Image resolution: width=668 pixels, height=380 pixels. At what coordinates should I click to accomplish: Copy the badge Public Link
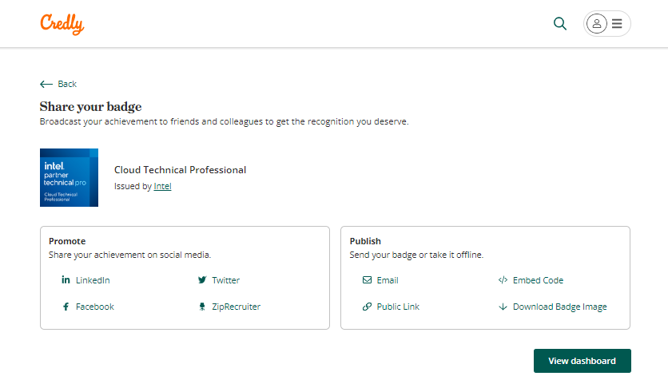click(x=398, y=307)
